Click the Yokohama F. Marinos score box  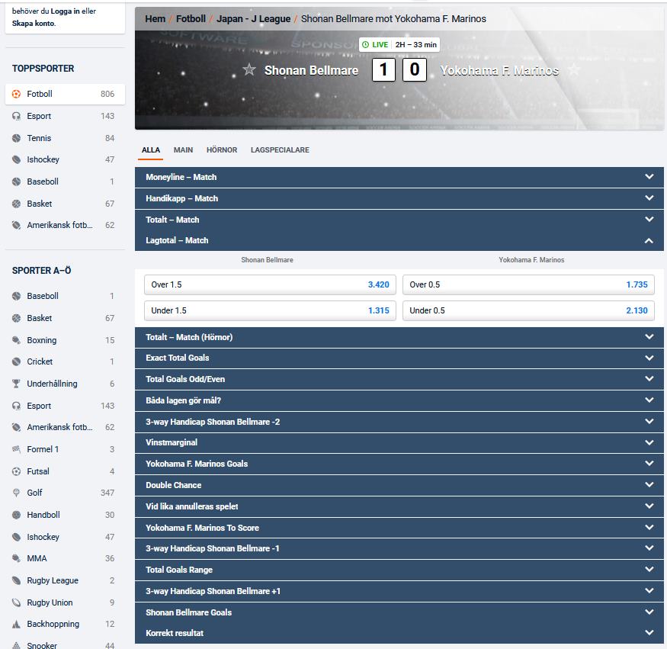pyautogui.click(x=415, y=69)
